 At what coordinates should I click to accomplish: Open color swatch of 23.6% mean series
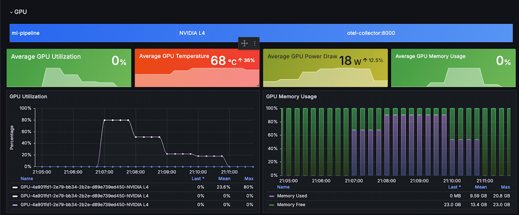coord(15,187)
